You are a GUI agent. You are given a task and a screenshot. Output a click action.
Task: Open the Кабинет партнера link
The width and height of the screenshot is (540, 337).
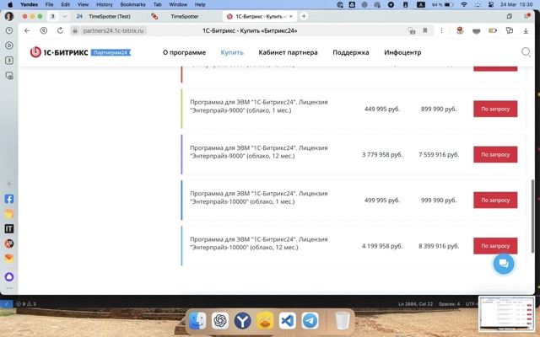288,52
